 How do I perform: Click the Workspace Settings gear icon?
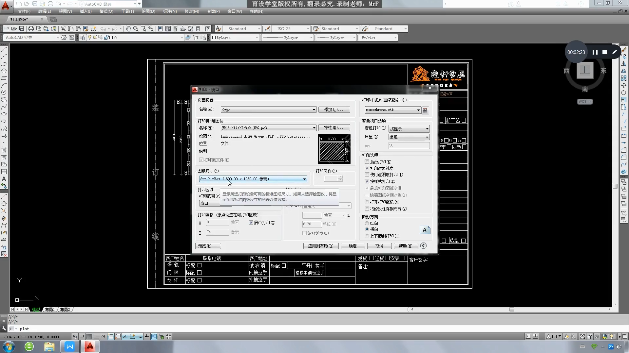pos(64,38)
